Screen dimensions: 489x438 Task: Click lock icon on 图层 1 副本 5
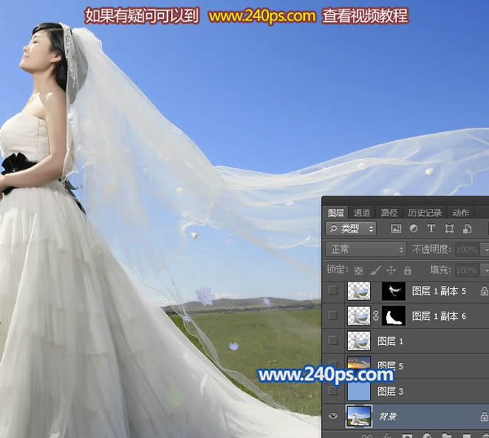point(484,291)
